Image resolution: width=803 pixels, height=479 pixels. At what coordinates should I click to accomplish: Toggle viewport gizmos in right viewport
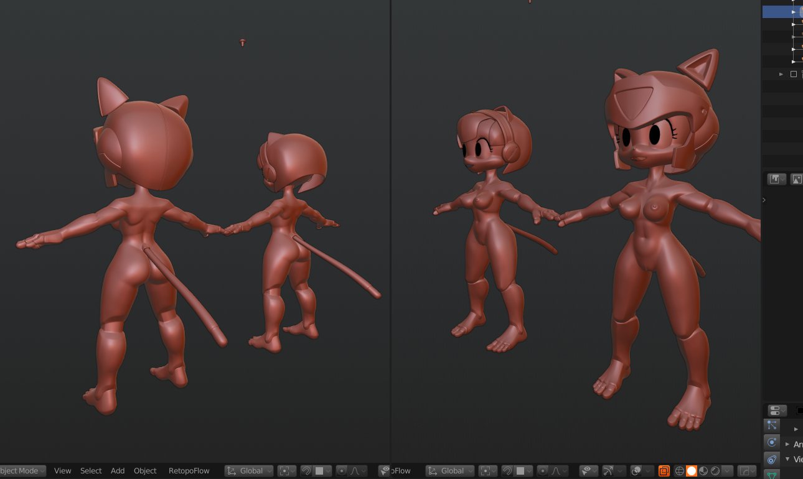608,471
